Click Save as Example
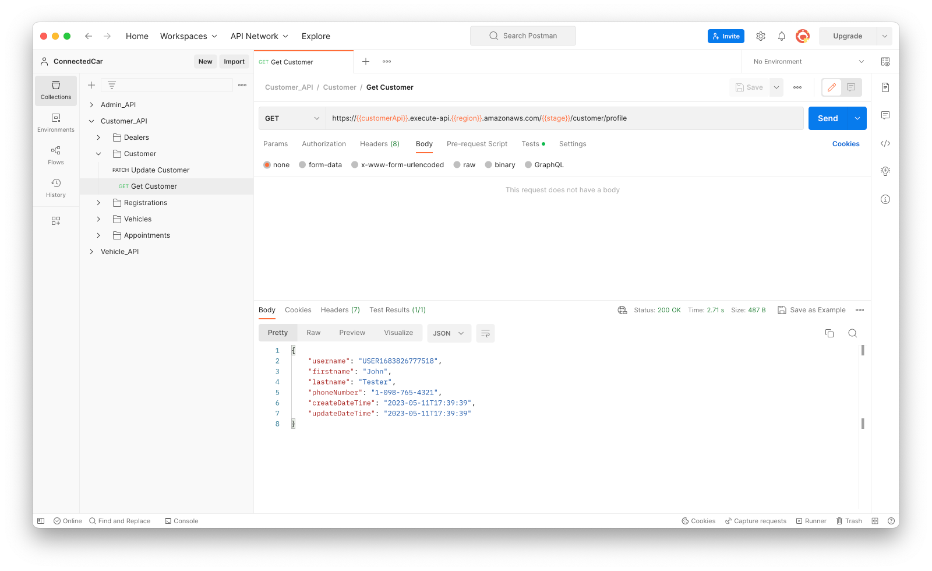This screenshot has height=571, width=932. click(x=812, y=310)
